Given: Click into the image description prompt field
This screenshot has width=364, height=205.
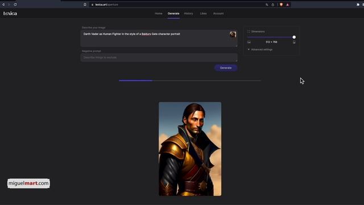Looking at the screenshot, I should click(x=159, y=38).
